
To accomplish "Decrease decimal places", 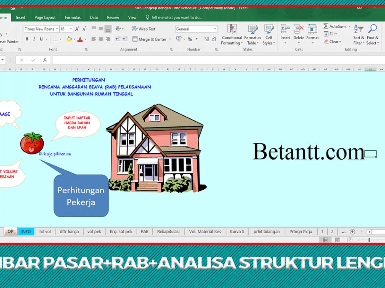I will click(214, 39).
